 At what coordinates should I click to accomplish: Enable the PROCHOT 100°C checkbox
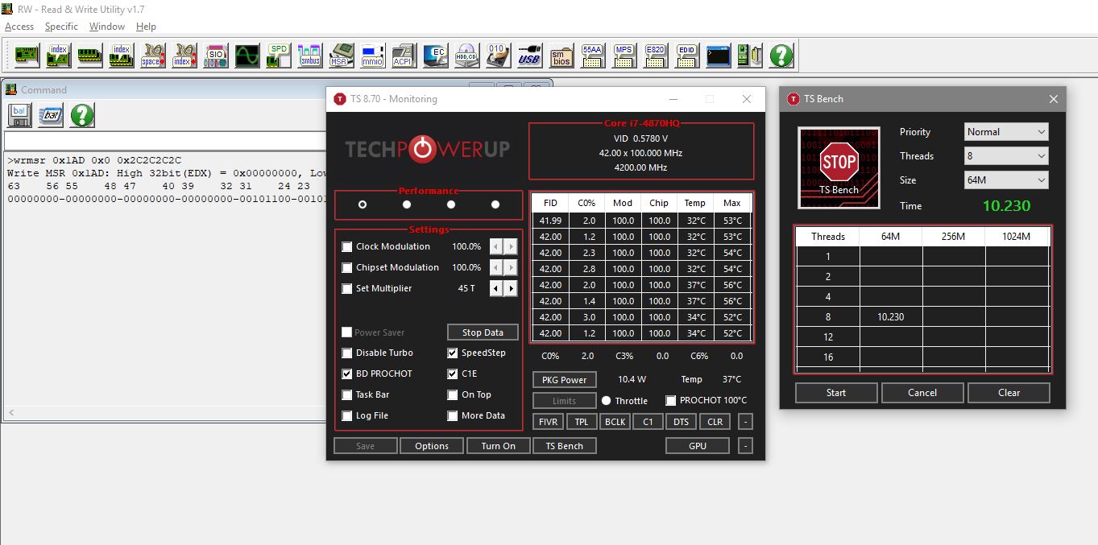pos(670,400)
